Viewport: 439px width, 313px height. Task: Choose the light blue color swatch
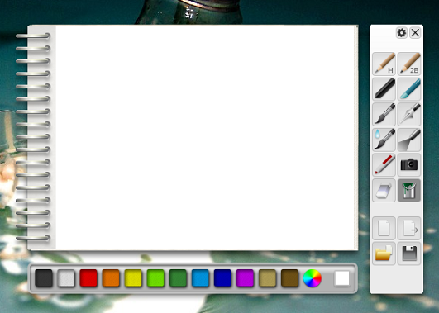coord(200,278)
